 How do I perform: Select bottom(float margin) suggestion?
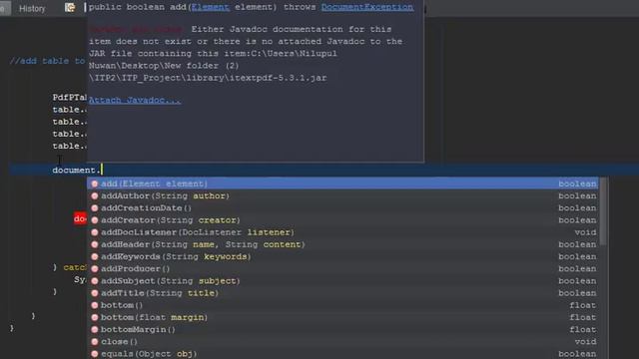(x=342, y=317)
